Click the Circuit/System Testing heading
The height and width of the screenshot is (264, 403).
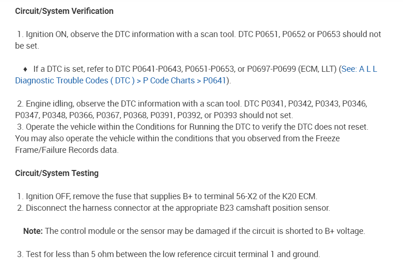57,173
